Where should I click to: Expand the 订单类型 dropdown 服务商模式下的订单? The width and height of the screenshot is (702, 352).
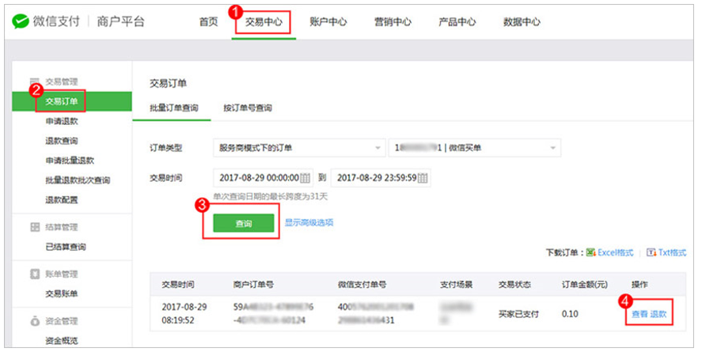coord(299,148)
